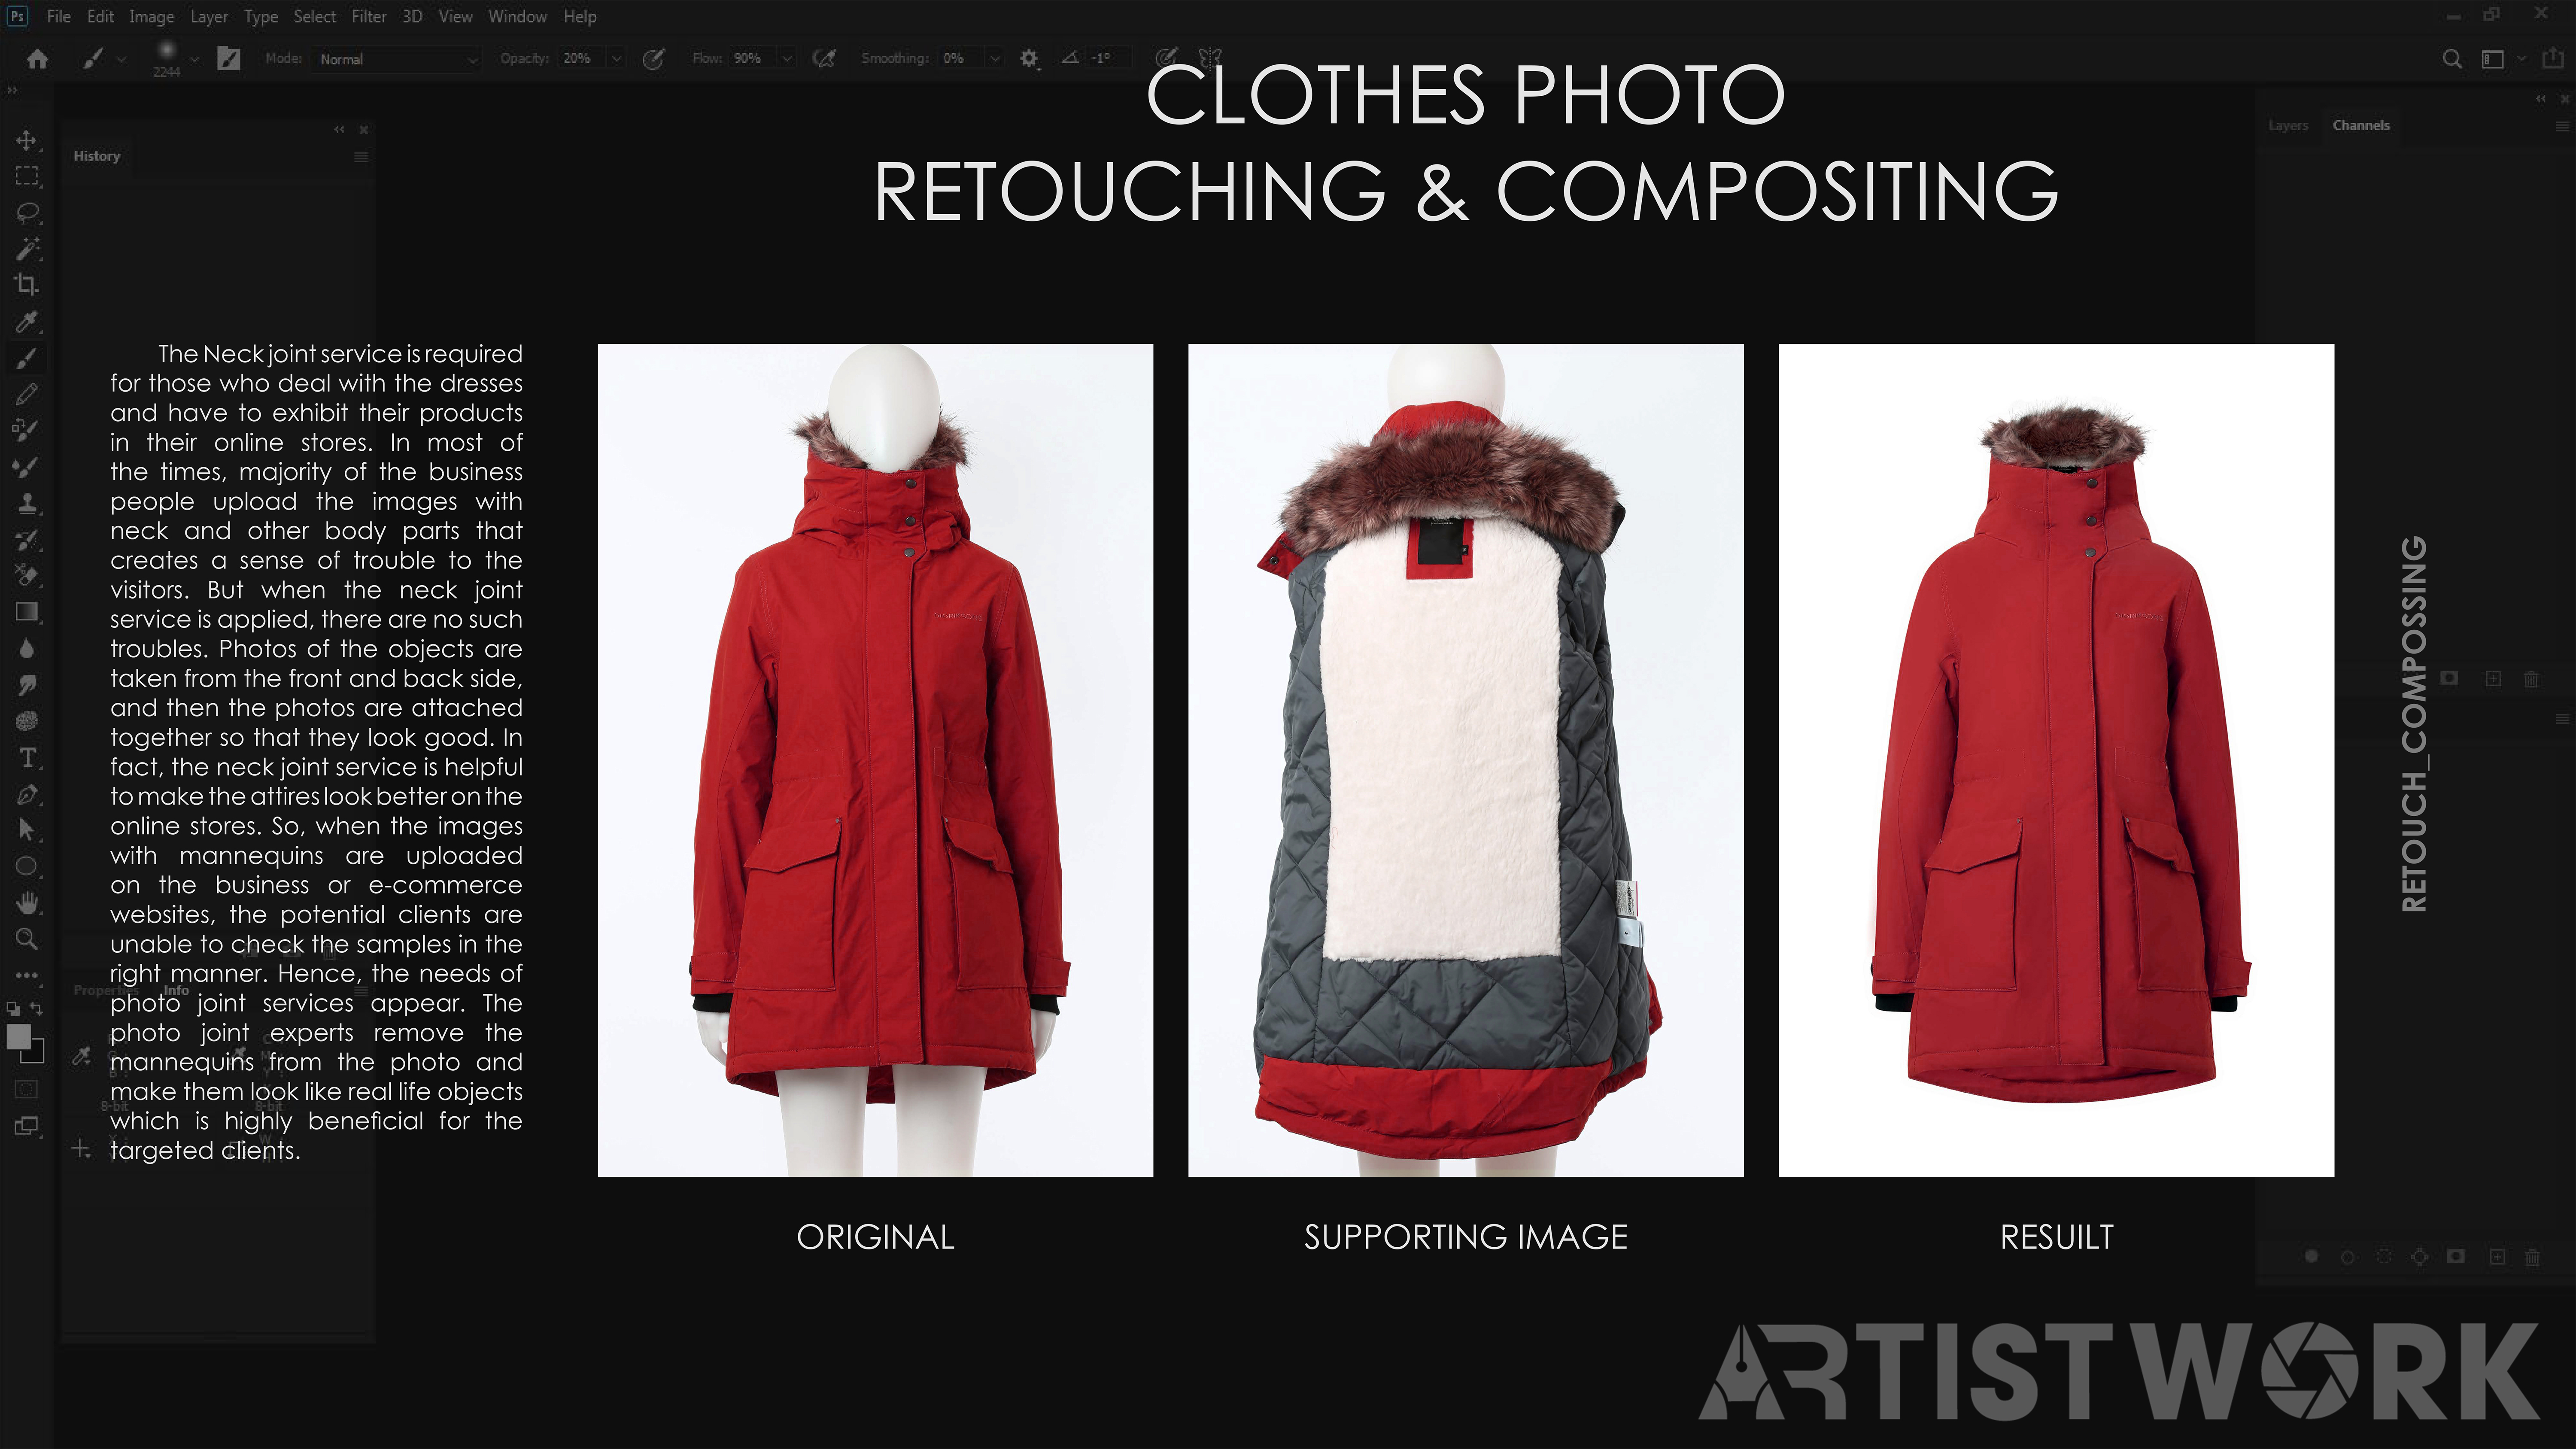The image size is (2576, 1449).
Task: Select the Eyedropper tool in toolbox
Action: [27, 321]
